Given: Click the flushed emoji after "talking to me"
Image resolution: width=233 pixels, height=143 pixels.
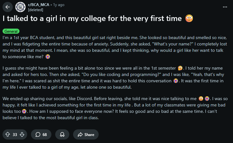Looking at the screenshot, I should (201, 99).
